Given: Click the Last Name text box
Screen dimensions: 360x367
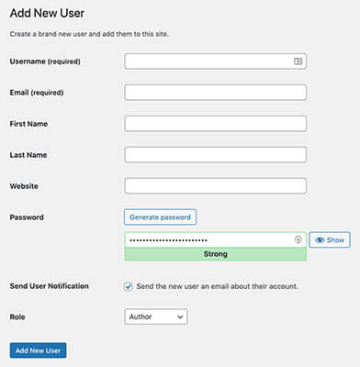Looking at the screenshot, I should [215, 155].
